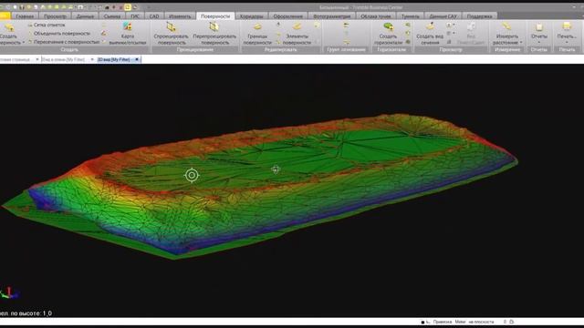Click the top icon in Груп. огибание group
This screenshot has width=584, height=328.
[x=346, y=26]
